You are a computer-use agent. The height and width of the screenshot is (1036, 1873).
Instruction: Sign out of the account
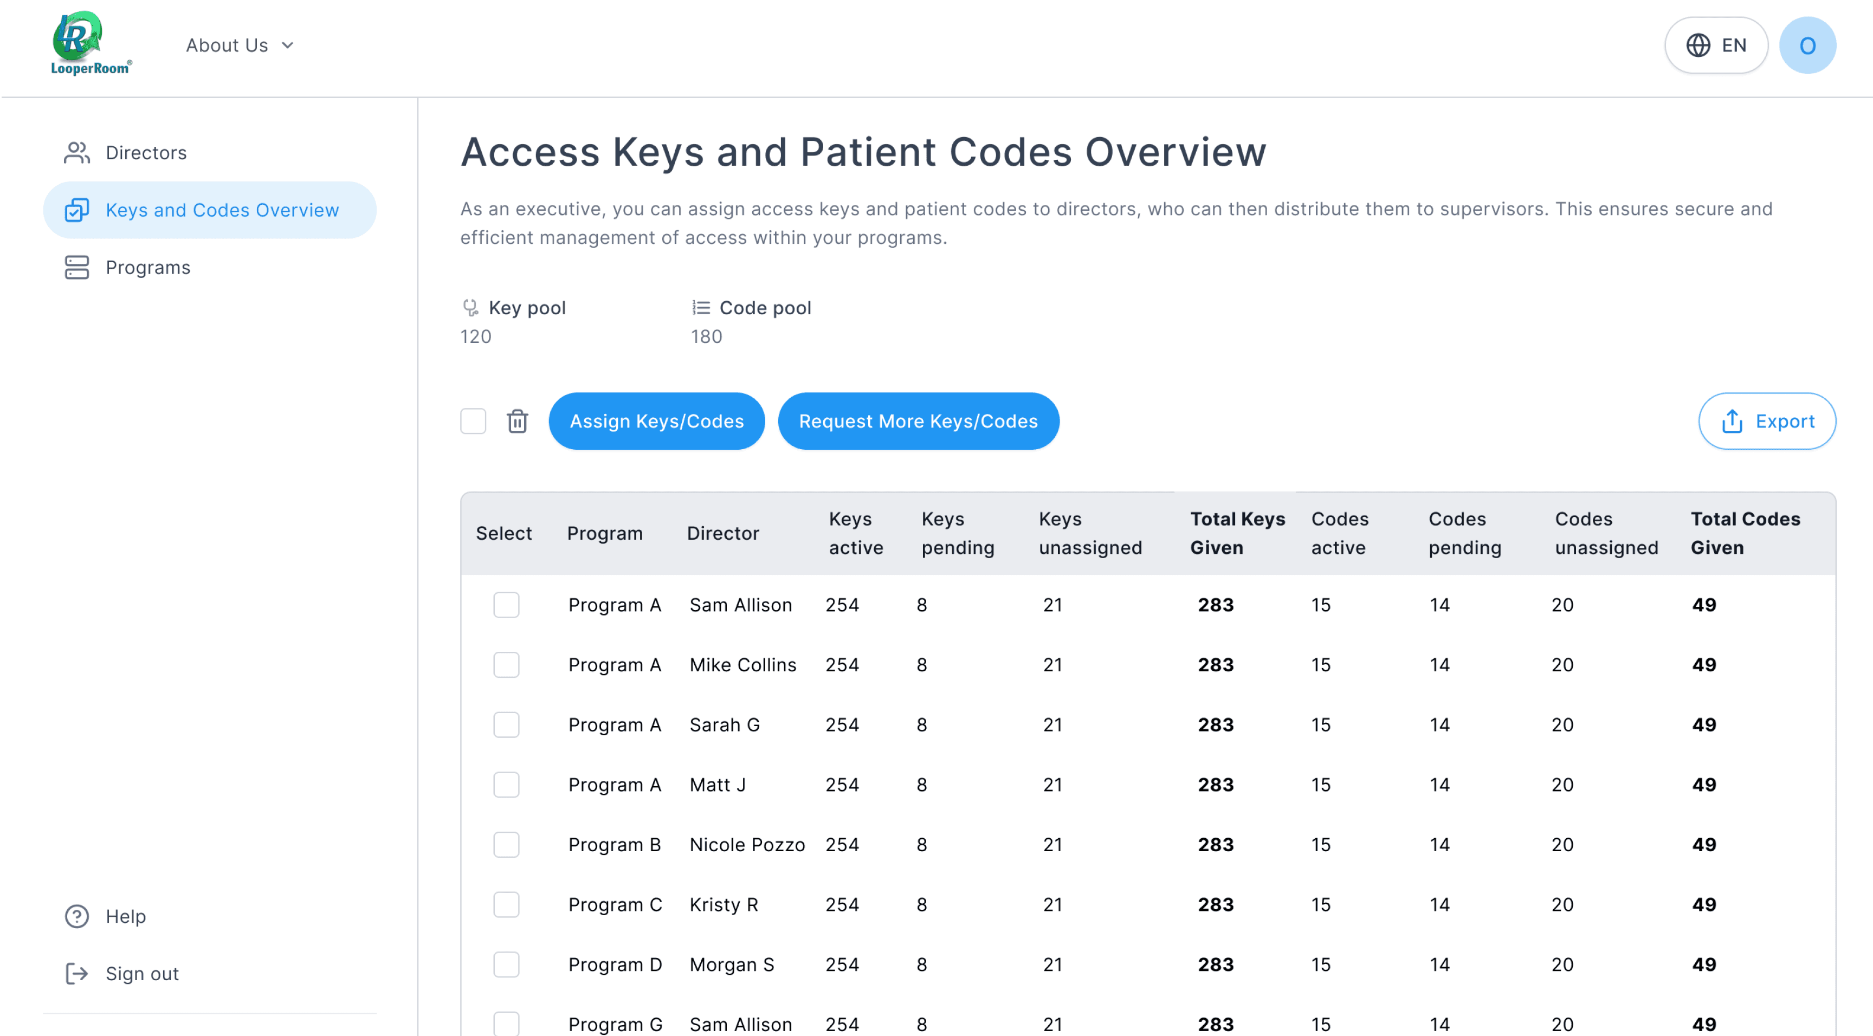209,974
